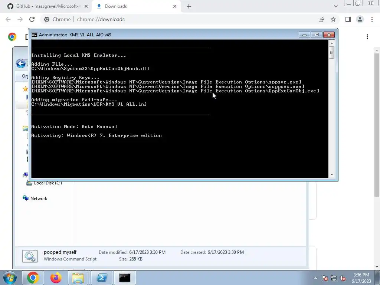
Task: Open a new Chrome tab
Action: (x=189, y=6)
